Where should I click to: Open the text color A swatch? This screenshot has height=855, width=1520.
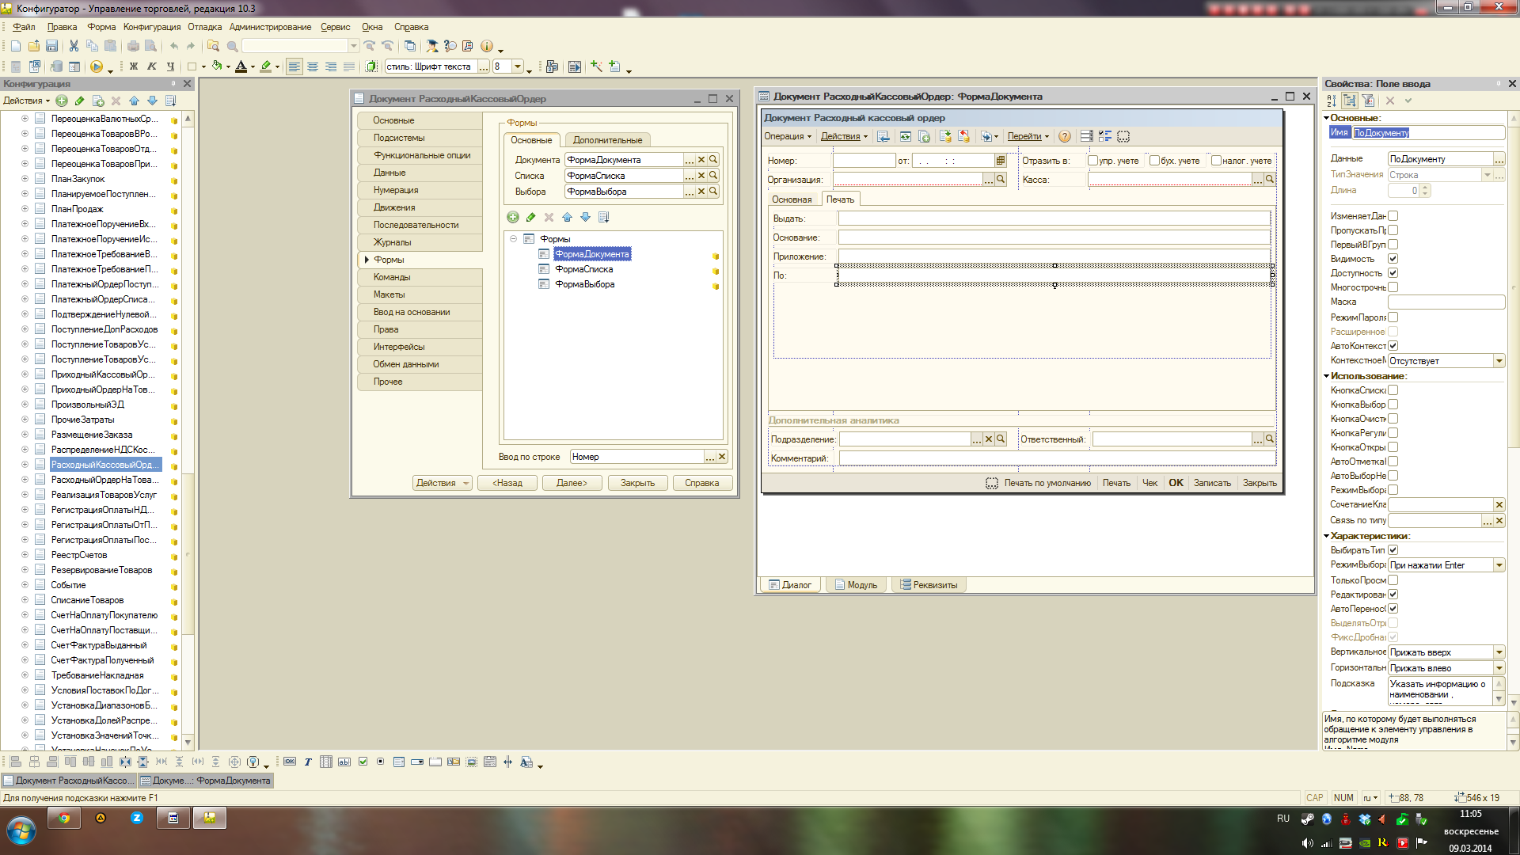click(x=241, y=66)
